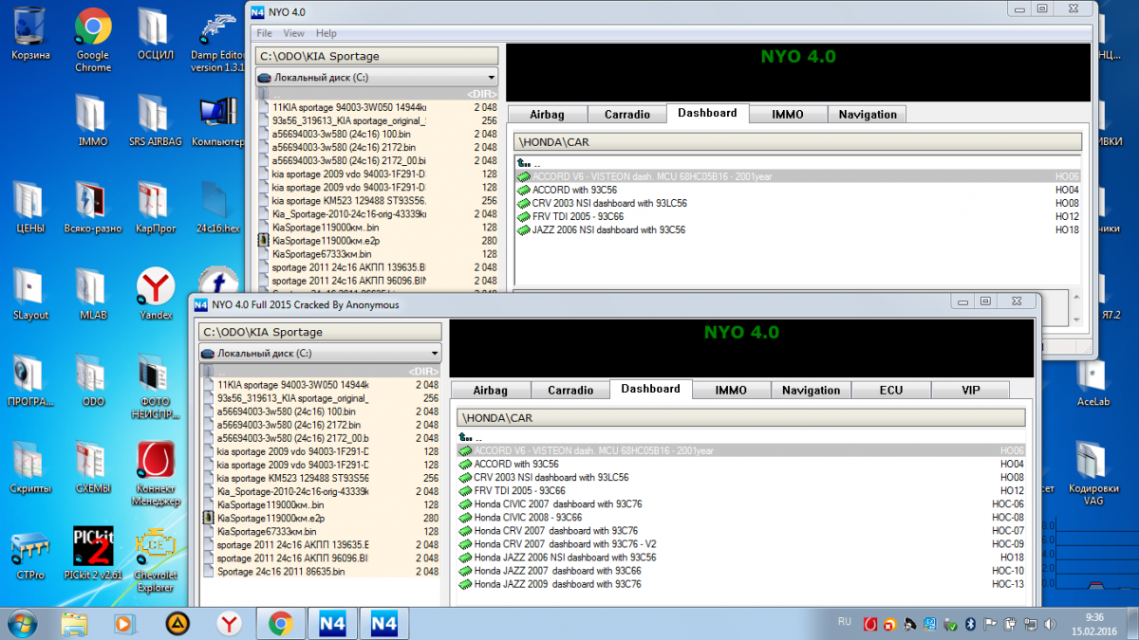Viewport: 1139px width, 640px height.
Task: Switch to the VIP tab in the front NYO window
Action: pyautogui.click(x=971, y=390)
